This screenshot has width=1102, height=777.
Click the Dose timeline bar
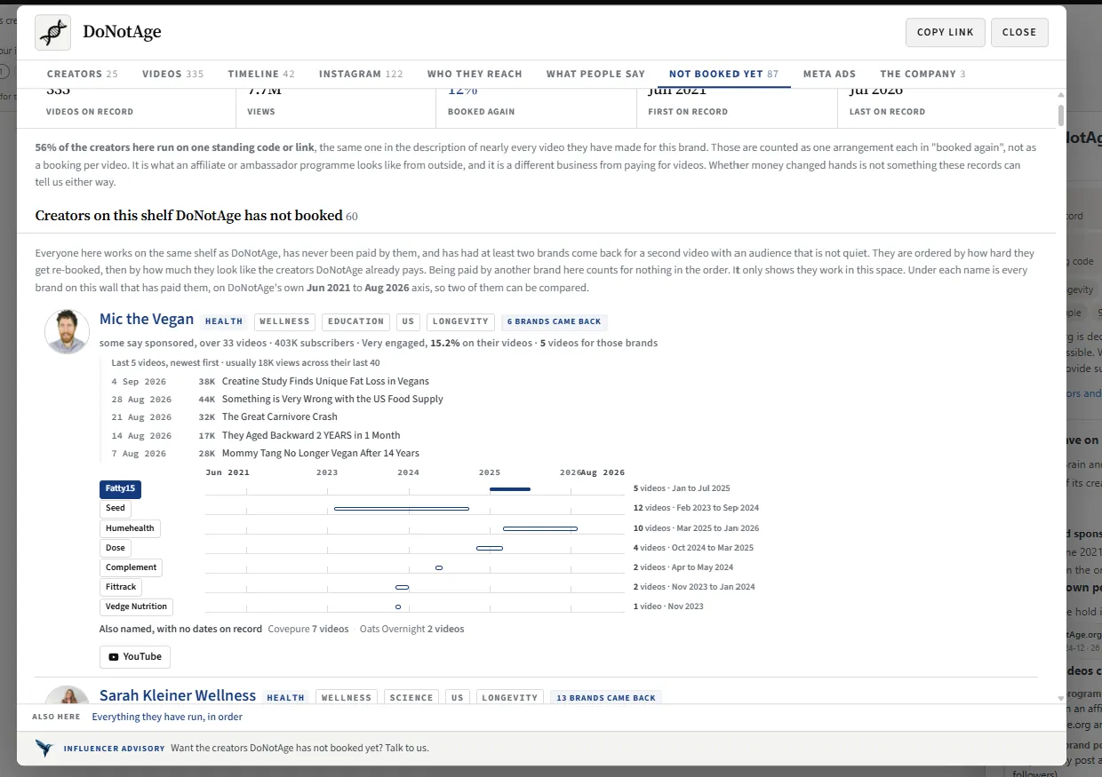490,548
